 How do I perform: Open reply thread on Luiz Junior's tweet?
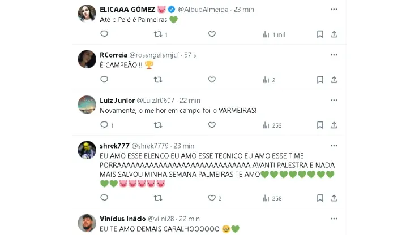107,125
